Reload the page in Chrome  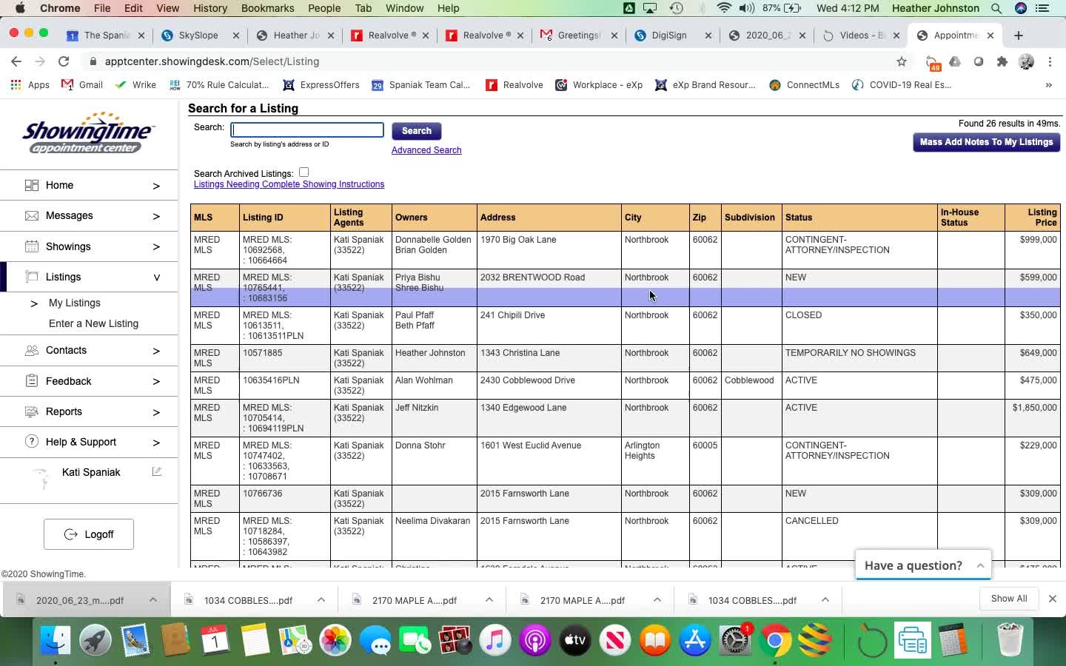tap(64, 61)
